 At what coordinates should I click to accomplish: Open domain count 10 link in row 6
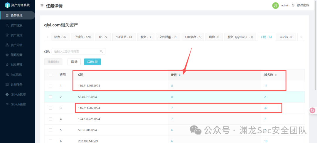(x=266, y=141)
